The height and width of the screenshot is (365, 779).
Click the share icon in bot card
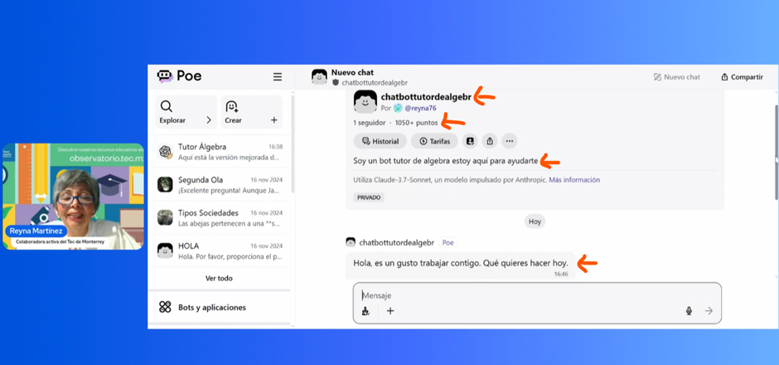click(490, 141)
